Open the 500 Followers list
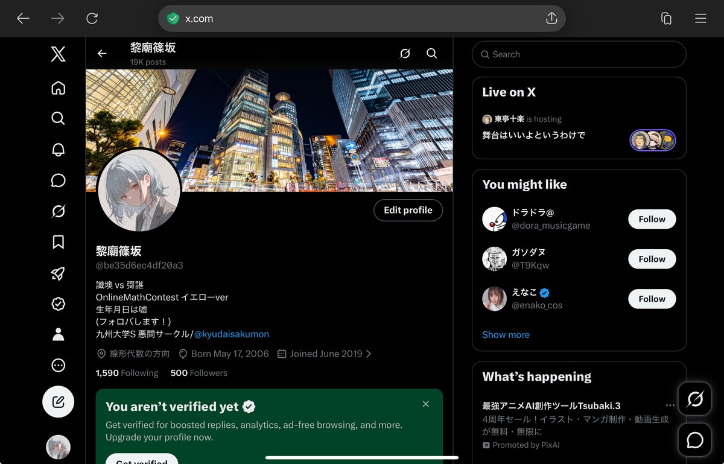The image size is (724, 464). point(198,373)
